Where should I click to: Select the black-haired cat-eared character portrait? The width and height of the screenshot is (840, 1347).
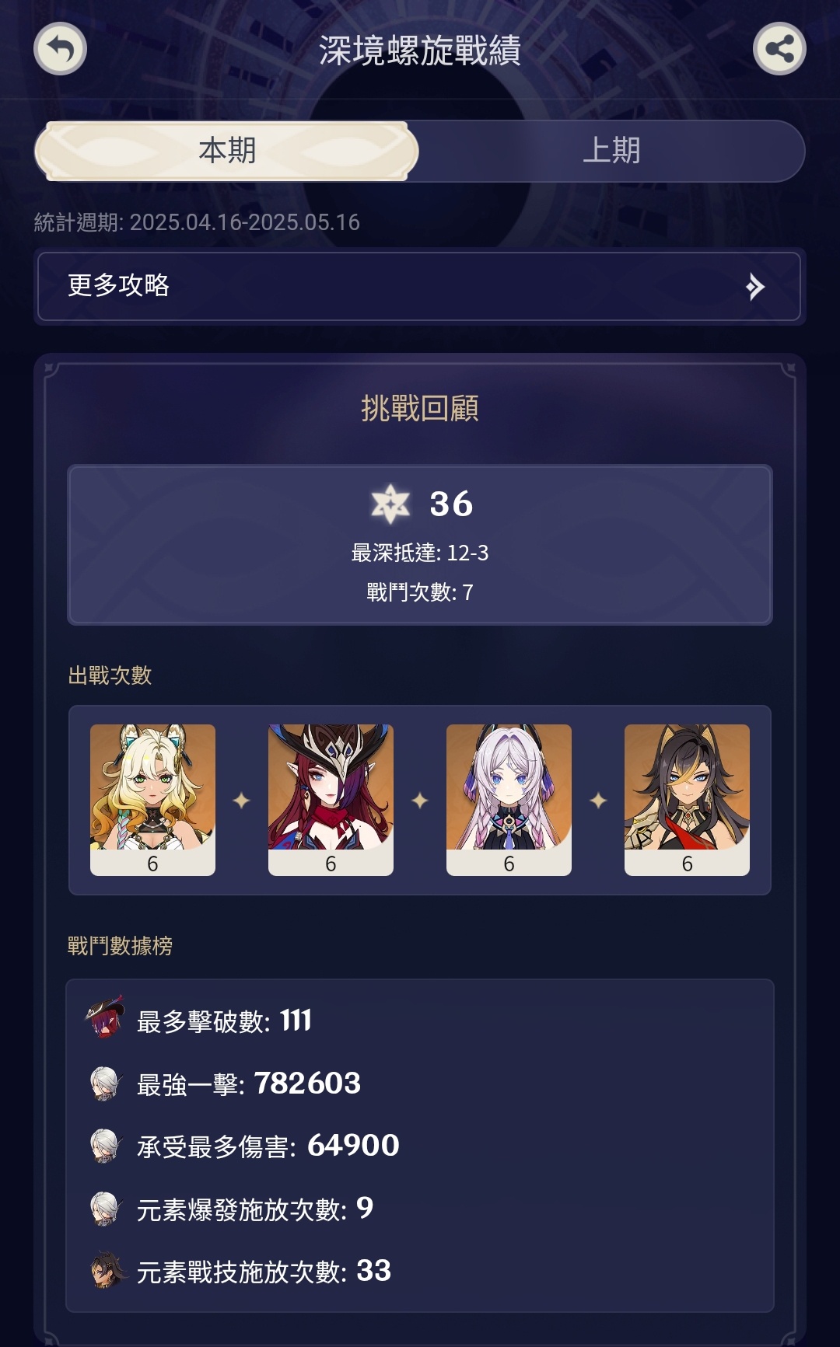tap(687, 800)
